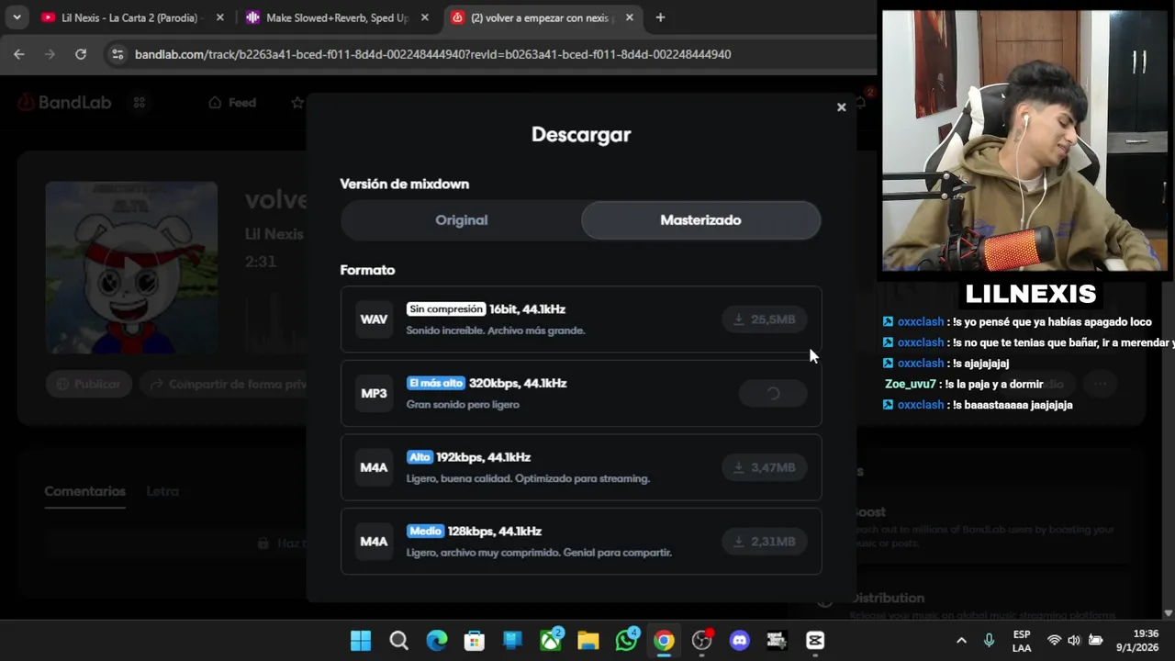Image resolution: width=1175 pixels, height=661 pixels.
Task: Click the 'Versión de mixdown' heading
Action: coord(404,184)
